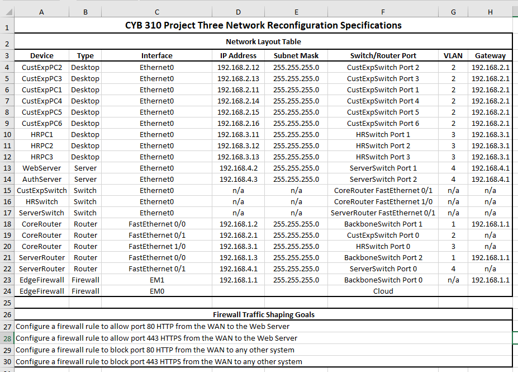Click IP address 192.168.1.2
Image resolution: width=518 pixels, height=372 pixels.
tap(238, 224)
